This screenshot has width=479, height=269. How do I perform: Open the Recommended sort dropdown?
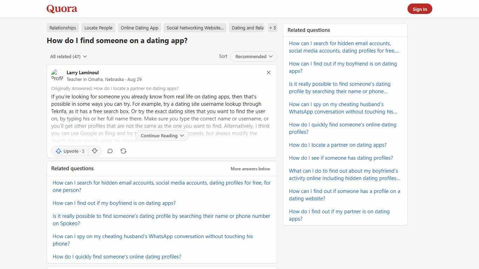click(253, 56)
